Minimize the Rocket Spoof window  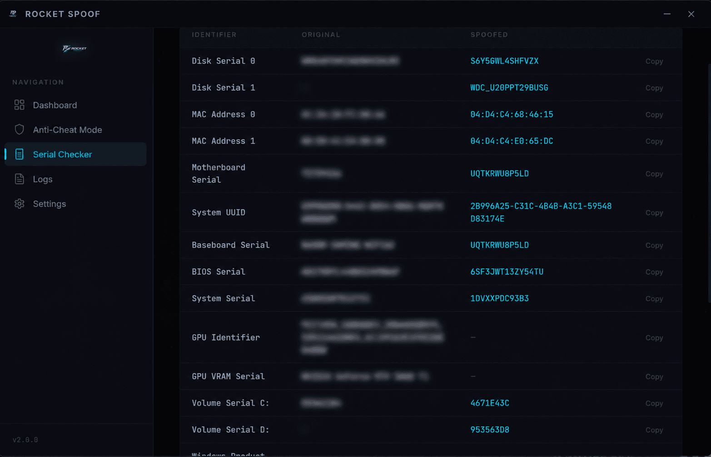click(x=667, y=14)
